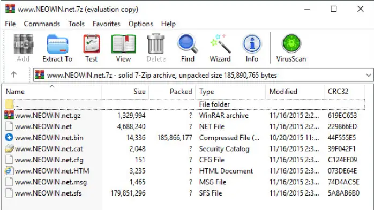Open the Commands menu
374x210 pixels.
point(42,24)
